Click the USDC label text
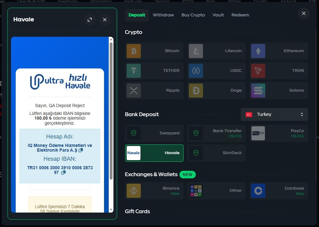Screen dimensions: 319x227 click(236, 71)
